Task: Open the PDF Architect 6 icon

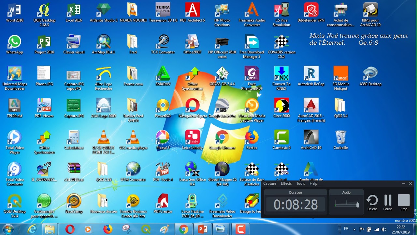Action: (193, 13)
